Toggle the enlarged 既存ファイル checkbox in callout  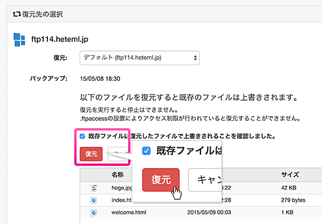coord(146,151)
